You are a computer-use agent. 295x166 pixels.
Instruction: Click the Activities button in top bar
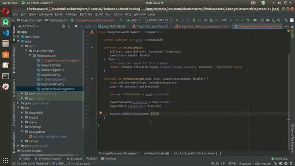tap(10, 3)
